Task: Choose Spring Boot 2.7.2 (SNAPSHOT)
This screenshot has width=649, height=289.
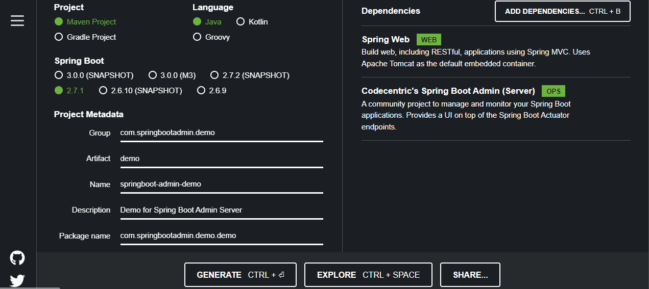Action: click(x=214, y=75)
